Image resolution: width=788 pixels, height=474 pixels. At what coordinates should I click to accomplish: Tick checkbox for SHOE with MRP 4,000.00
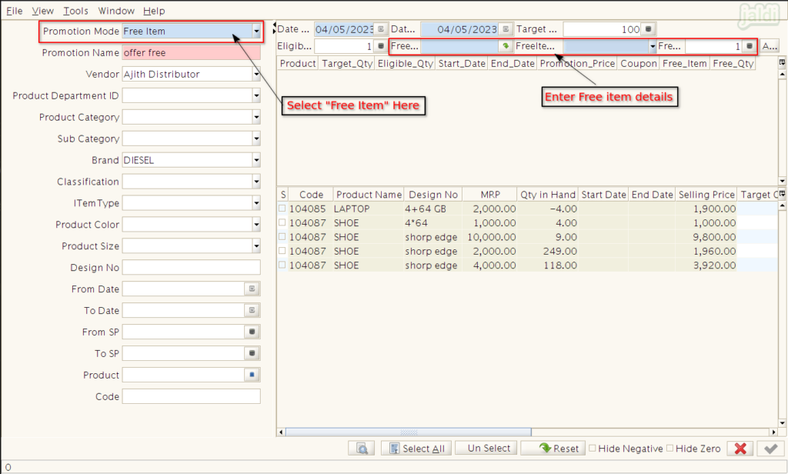282,265
